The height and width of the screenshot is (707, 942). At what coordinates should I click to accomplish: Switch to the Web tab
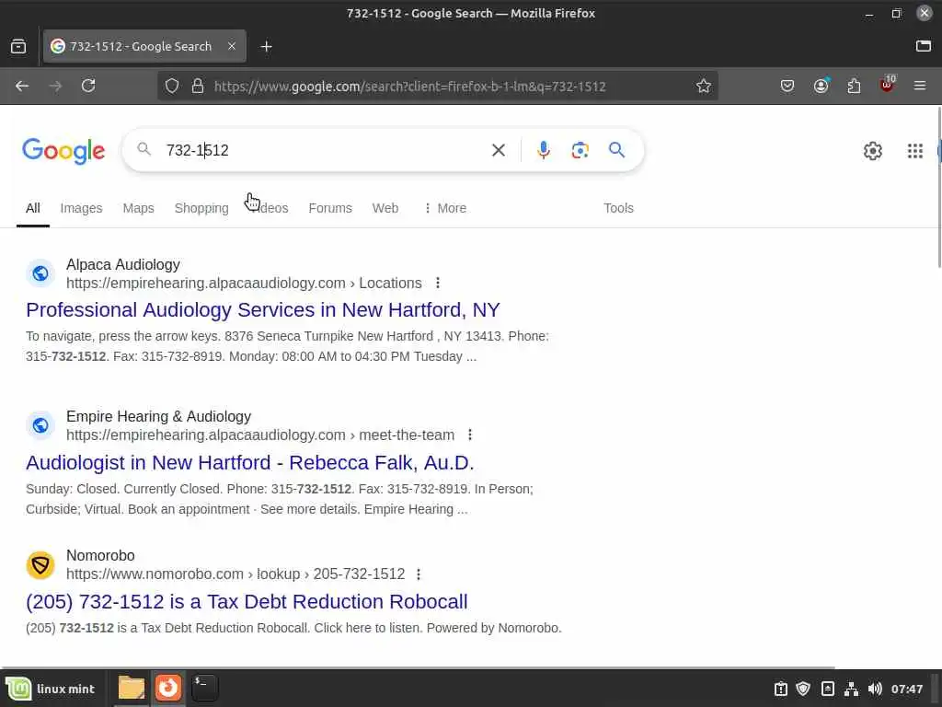pyautogui.click(x=385, y=208)
